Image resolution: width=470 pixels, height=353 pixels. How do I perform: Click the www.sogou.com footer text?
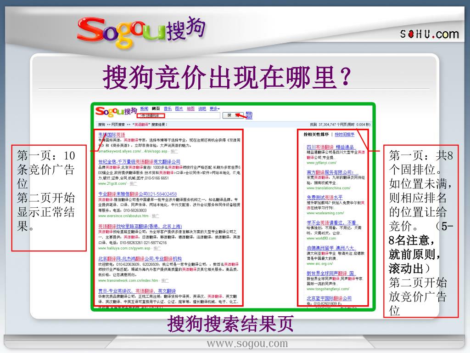(x=247, y=343)
